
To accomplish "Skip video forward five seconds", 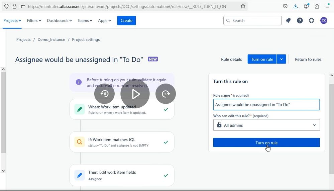I will (x=166, y=94).
